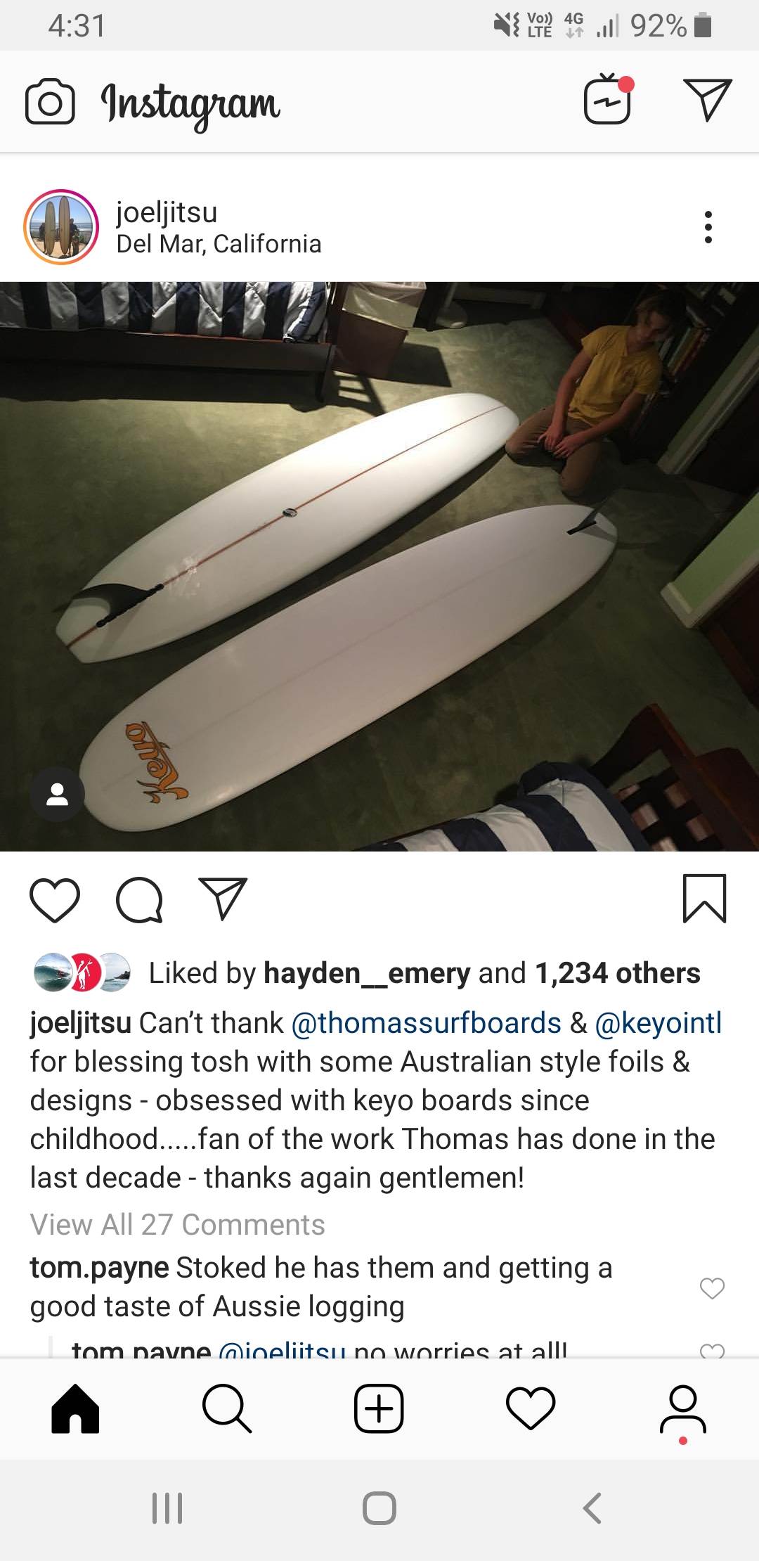Save the post with bookmark icon
The image size is (759, 1561).
(x=704, y=898)
